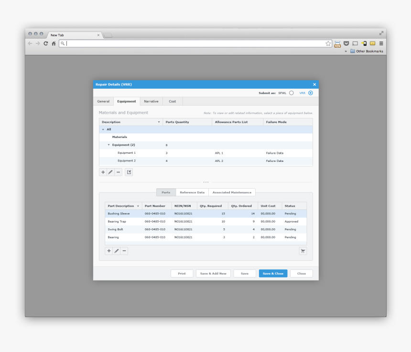411x352 pixels.
Task: Collapse the Equipment (2) group
Action: [x=109, y=145]
